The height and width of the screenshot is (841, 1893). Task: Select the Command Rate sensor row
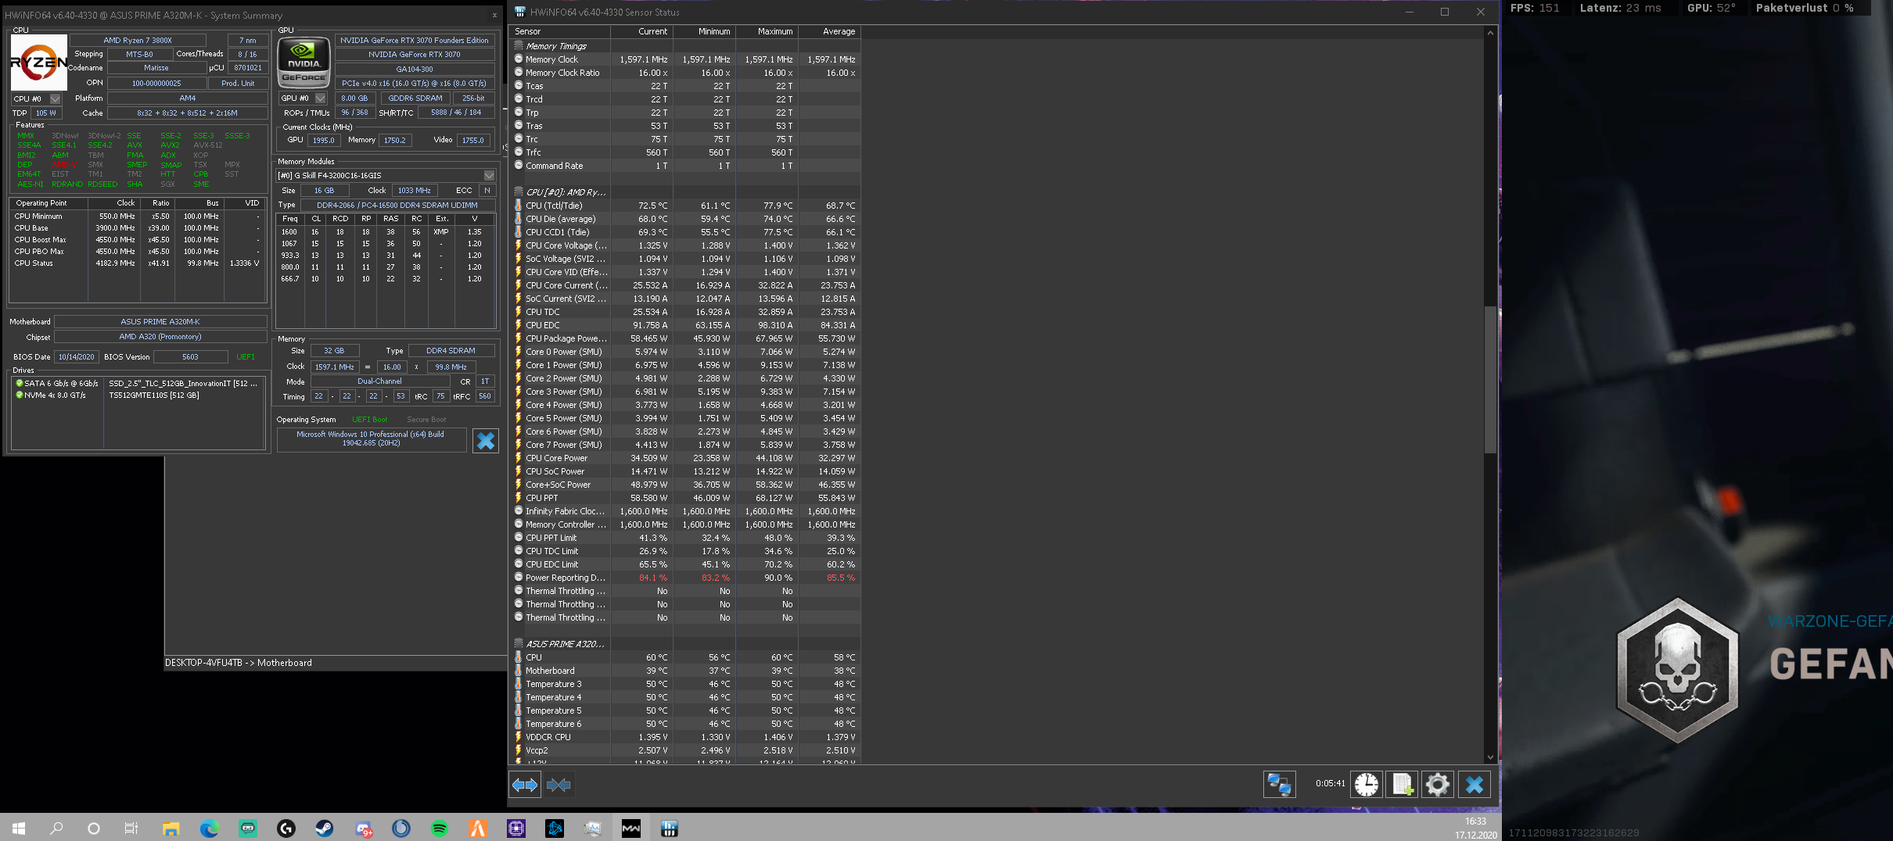pos(684,166)
